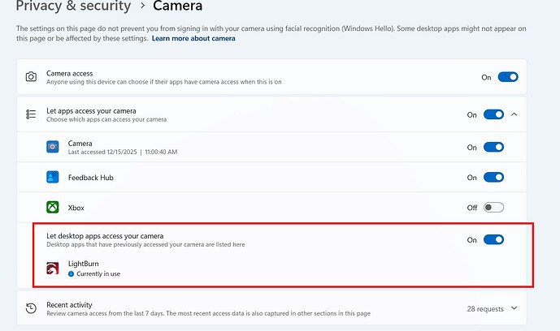The height and width of the screenshot is (331, 560).
Task: Click the Xbox app icon
Action: 53,207
